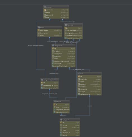Image resolution: width=132 pixels, height=137 pixels.
Task: Select the tries column in rule_result
Action: point(70,130)
